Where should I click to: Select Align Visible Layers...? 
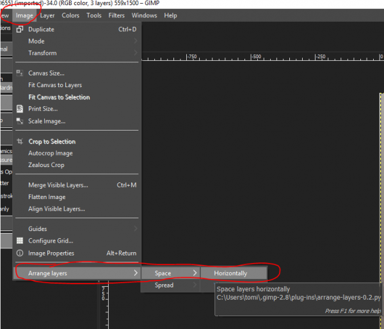pos(77,209)
